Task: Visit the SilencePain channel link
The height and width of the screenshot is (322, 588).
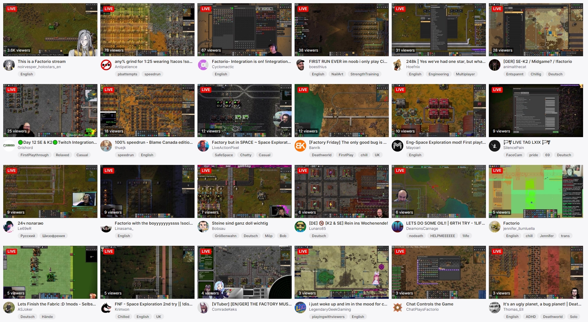Action: [x=513, y=148]
